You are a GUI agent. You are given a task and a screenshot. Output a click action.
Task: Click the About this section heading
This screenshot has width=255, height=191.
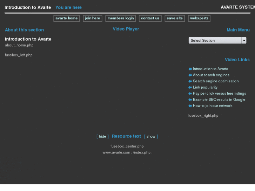coord(25,30)
